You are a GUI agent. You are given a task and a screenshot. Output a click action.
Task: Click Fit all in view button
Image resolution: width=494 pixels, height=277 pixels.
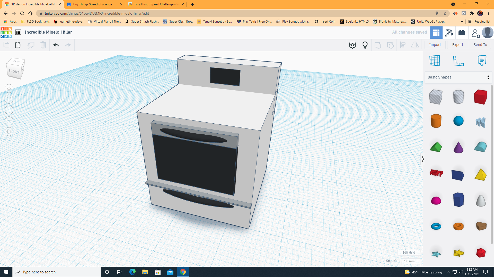pyautogui.click(x=9, y=99)
